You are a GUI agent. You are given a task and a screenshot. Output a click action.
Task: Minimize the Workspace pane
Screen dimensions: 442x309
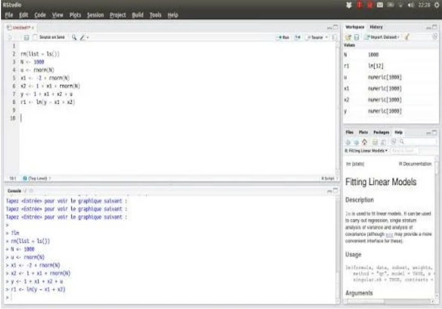(x=428, y=28)
